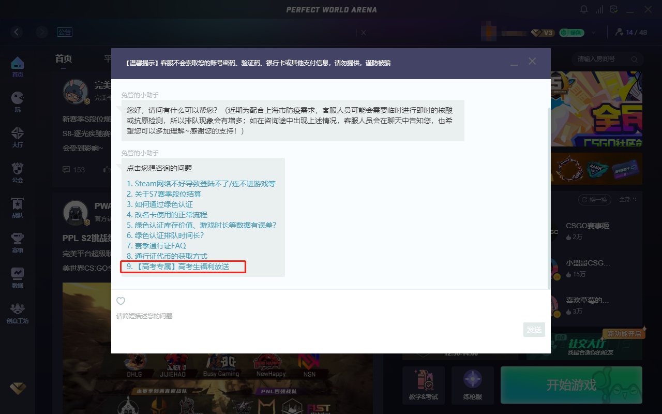Open the 首页 home sidebar icon
662x414 pixels.
18,67
